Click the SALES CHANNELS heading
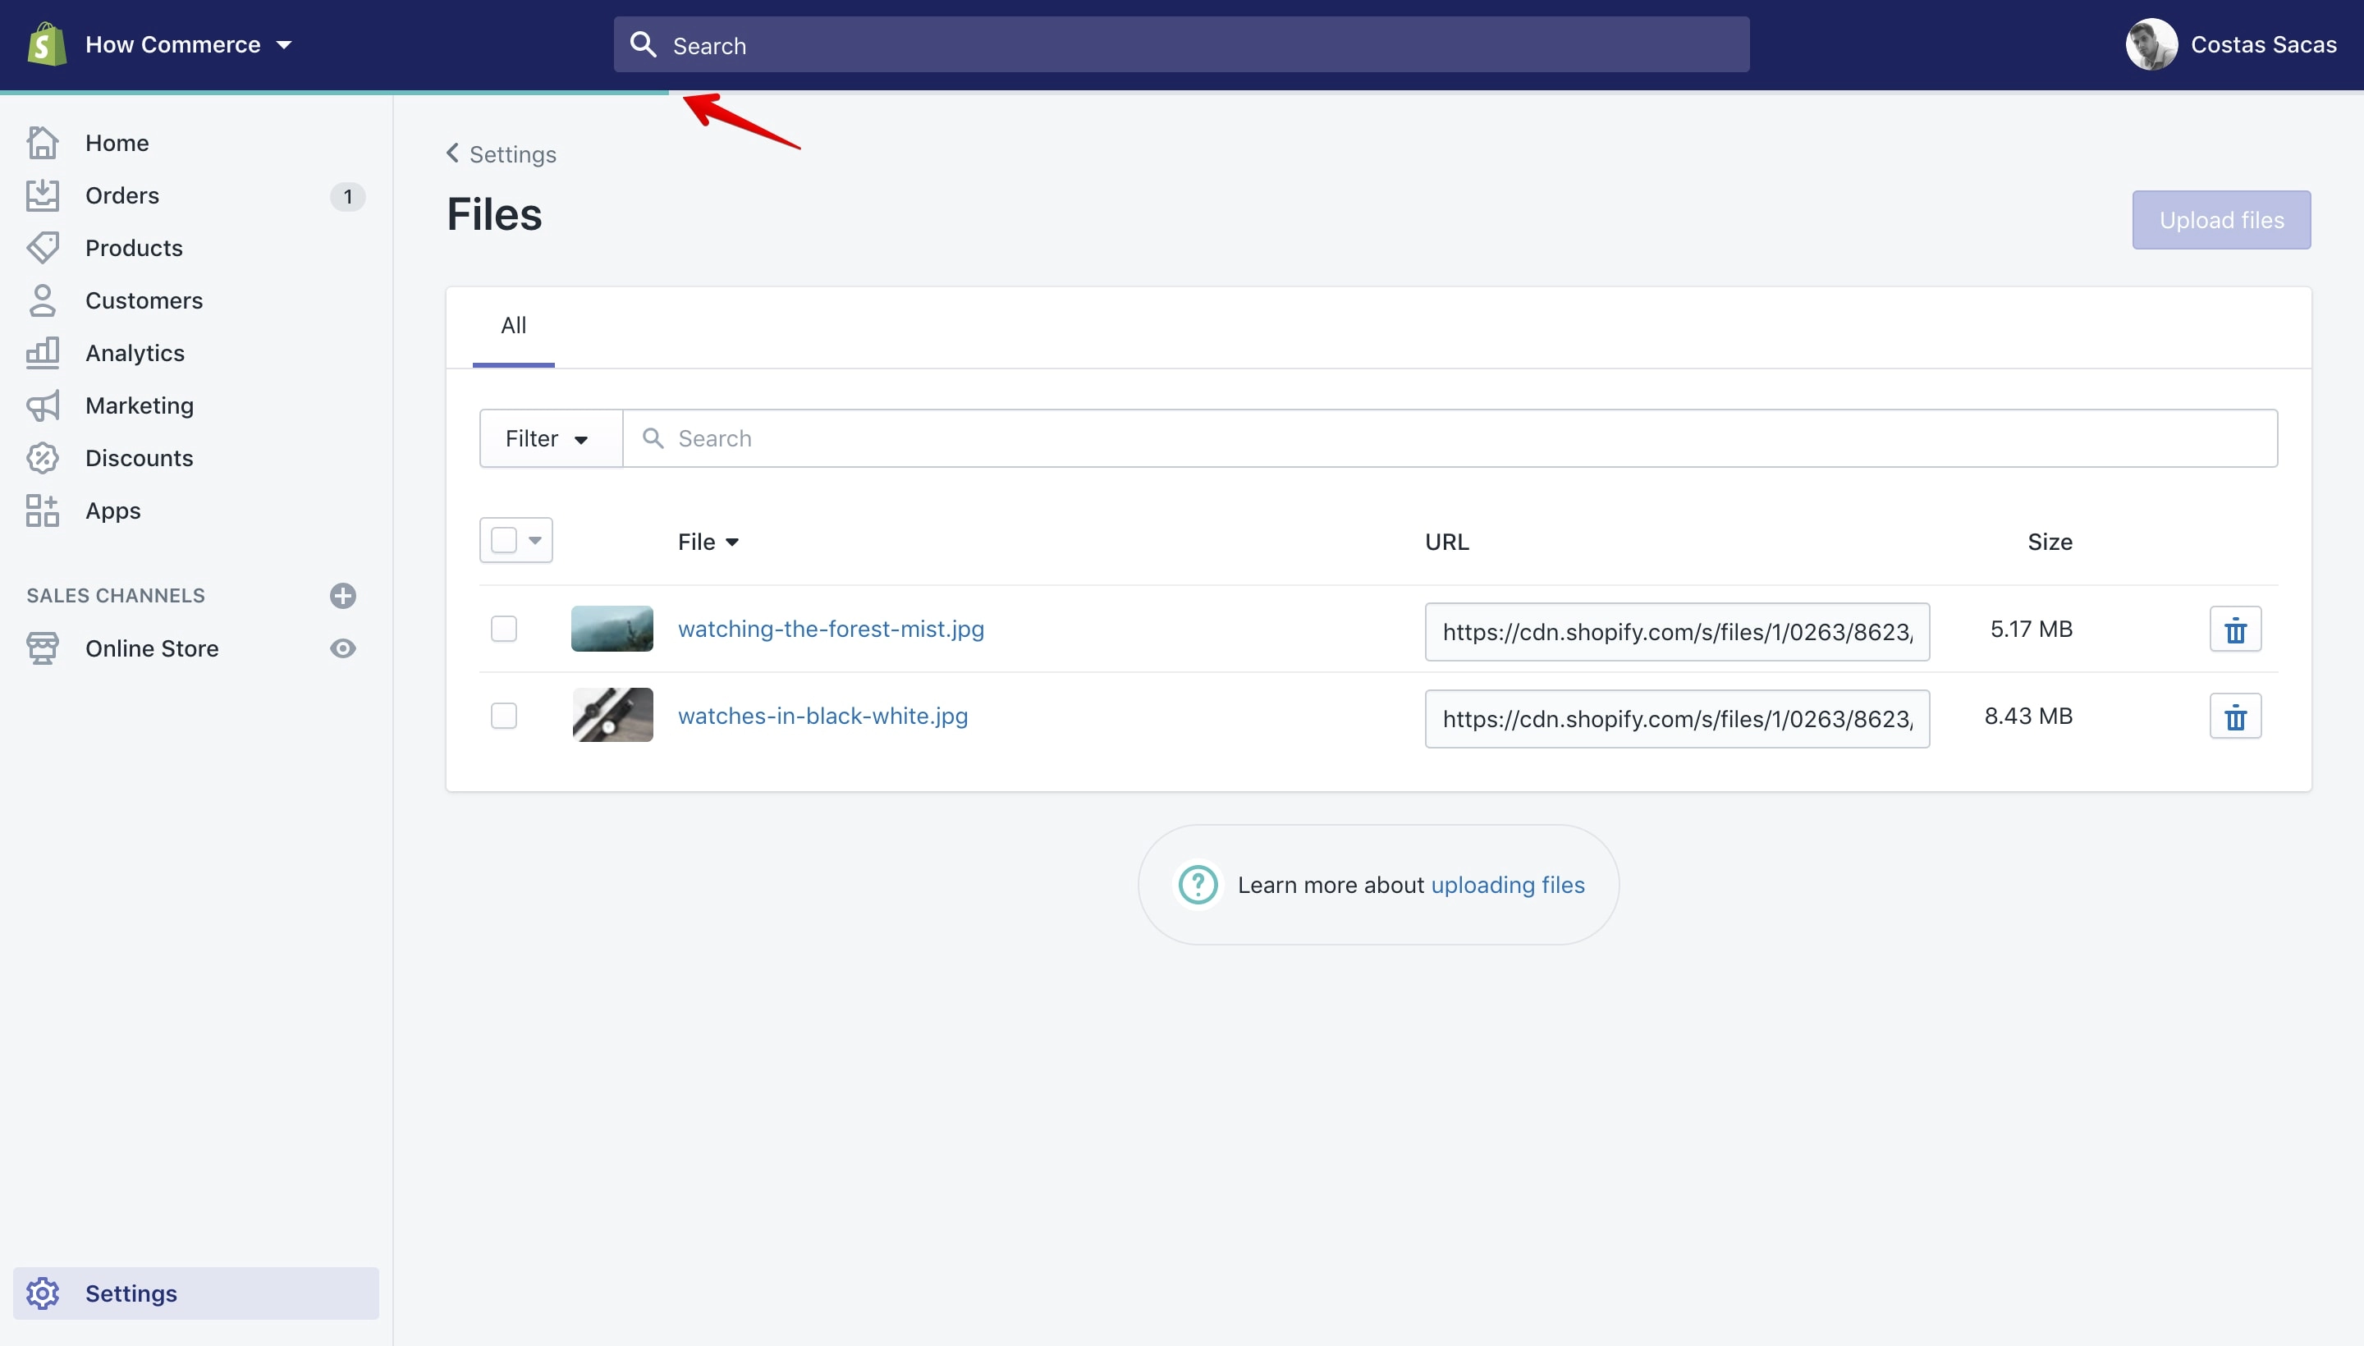 click(x=116, y=595)
